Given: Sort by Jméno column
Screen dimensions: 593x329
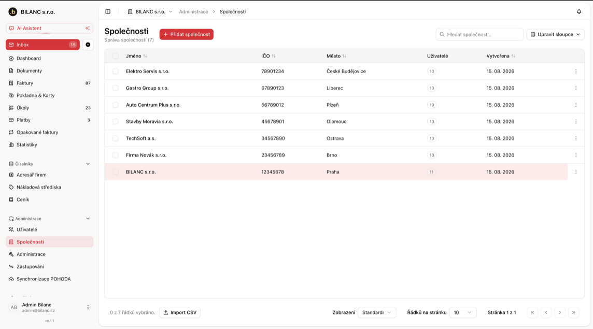Looking at the screenshot, I should (x=136, y=56).
